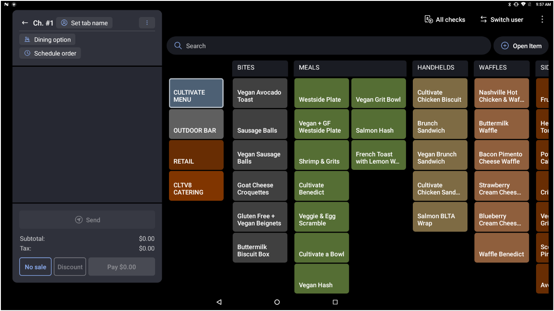Switch to the RETAIL menu

click(x=196, y=155)
